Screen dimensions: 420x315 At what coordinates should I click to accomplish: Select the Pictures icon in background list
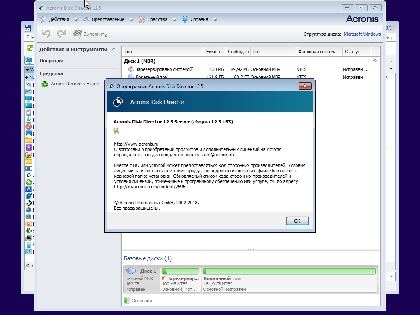point(29,133)
